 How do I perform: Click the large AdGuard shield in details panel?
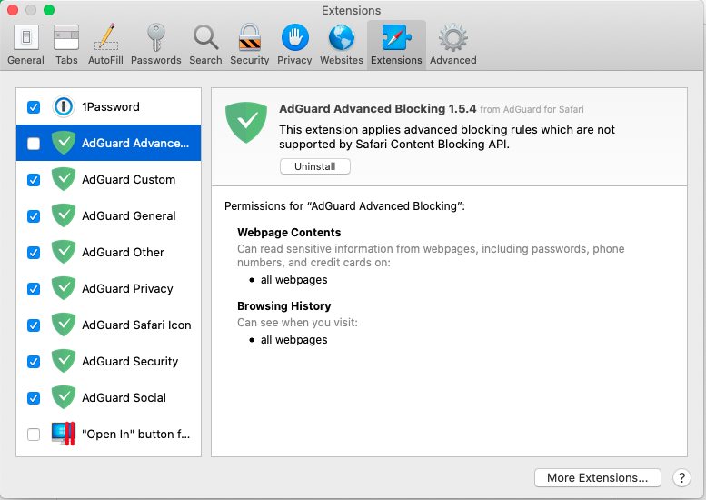coord(246,123)
